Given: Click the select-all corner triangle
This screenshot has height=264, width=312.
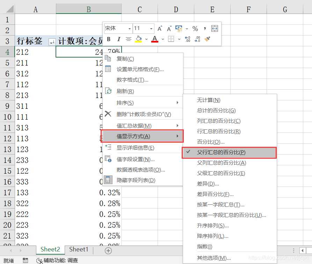Looking at the screenshot, I should tap(9, 9).
